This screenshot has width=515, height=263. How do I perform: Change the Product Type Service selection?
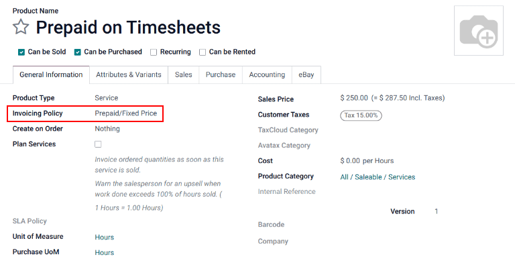click(x=107, y=98)
